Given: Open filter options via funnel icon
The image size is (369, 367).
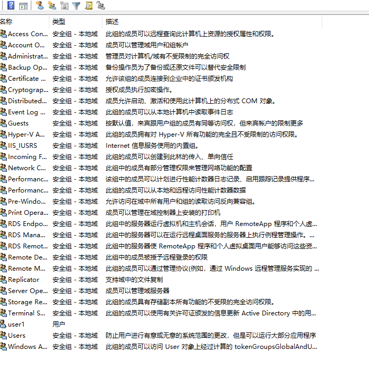Looking at the screenshot, I should (x=76, y=6).
